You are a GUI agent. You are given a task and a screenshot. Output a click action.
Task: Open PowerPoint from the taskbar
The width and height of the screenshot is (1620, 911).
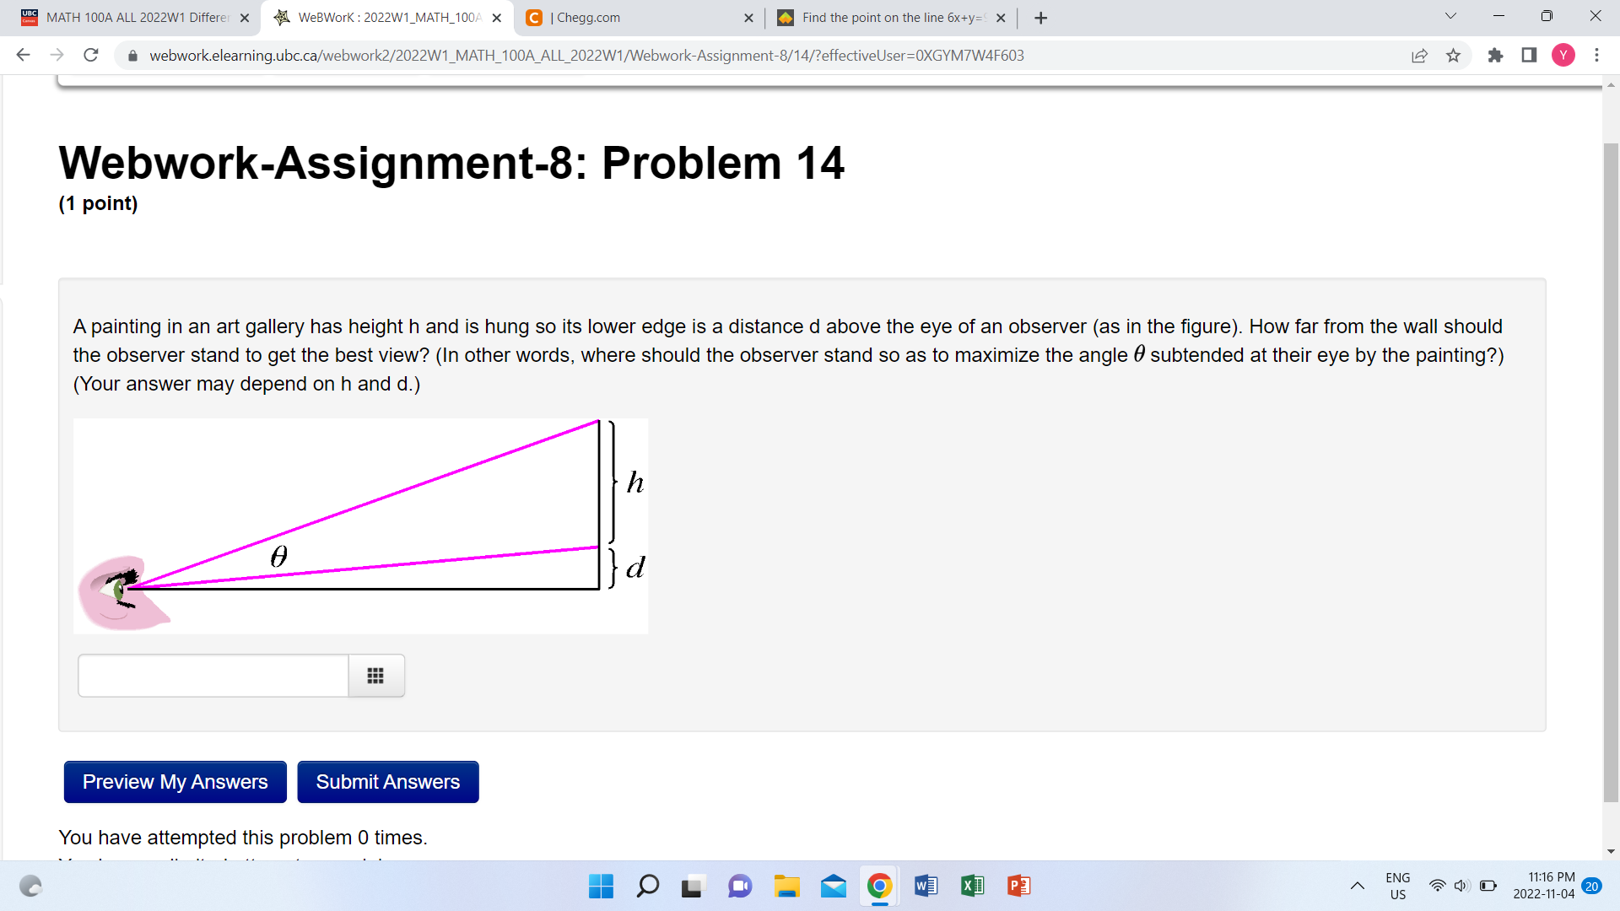pyautogui.click(x=1018, y=886)
